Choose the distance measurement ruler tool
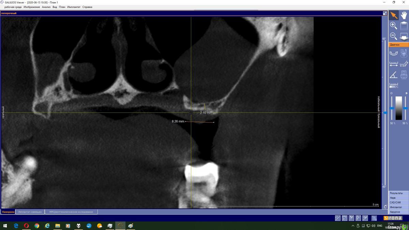Screen dimensions: 409x230 point(393,64)
